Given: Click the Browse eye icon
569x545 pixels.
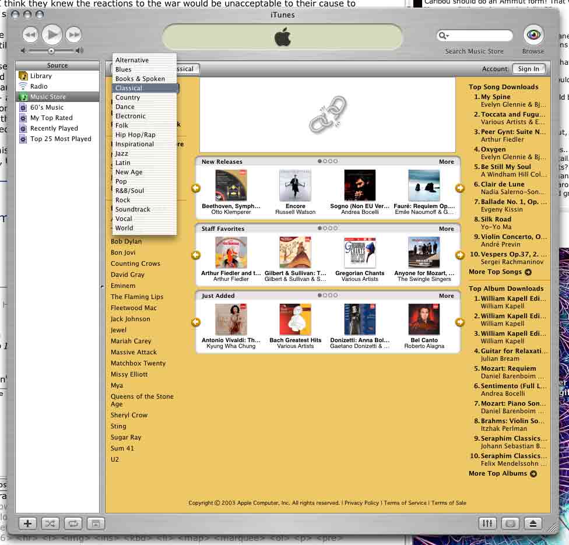Looking at the screenshot, I should click(533, 35).
